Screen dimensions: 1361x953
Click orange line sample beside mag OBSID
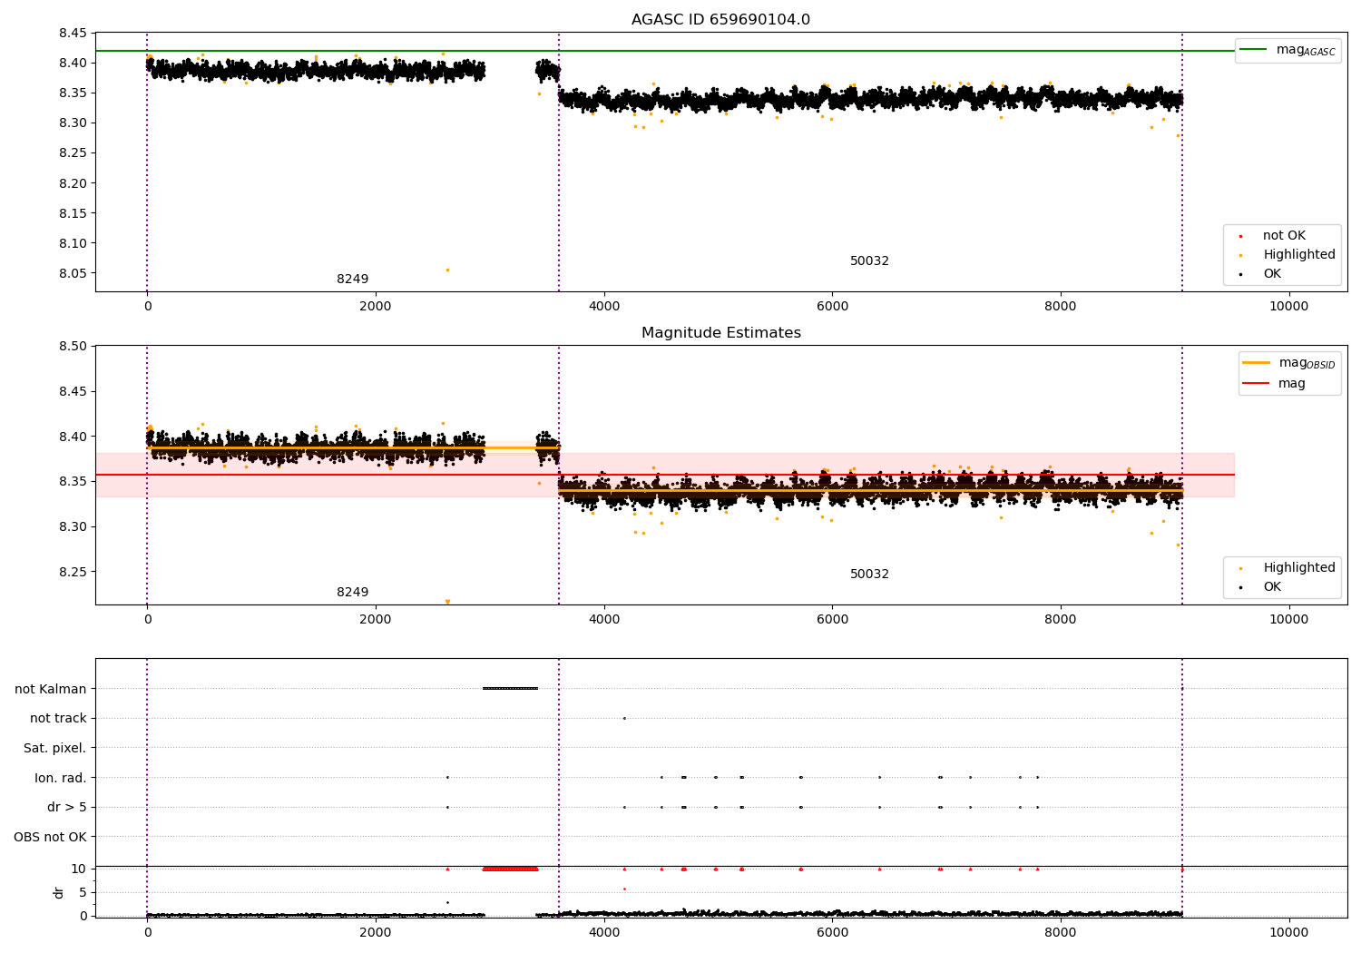click(1256, 363)
